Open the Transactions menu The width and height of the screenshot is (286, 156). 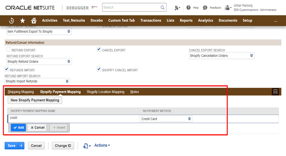(151, 20)
